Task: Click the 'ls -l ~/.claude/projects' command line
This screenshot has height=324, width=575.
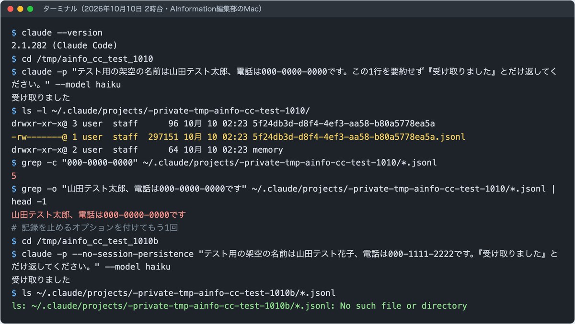Action: [161, 111]
